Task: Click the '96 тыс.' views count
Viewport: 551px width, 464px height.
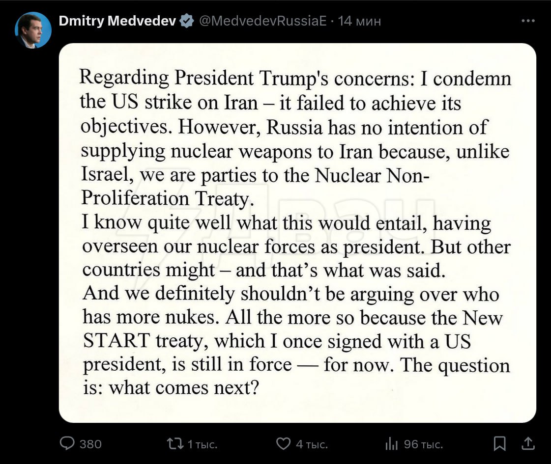Action: pyautogui.click(x=423, y=444)
